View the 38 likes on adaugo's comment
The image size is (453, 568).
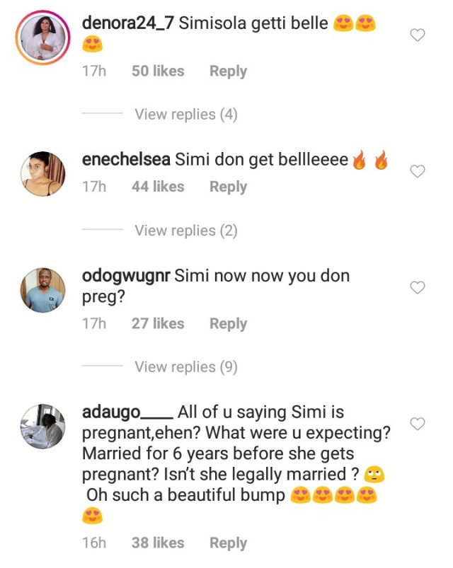(158, 543)
